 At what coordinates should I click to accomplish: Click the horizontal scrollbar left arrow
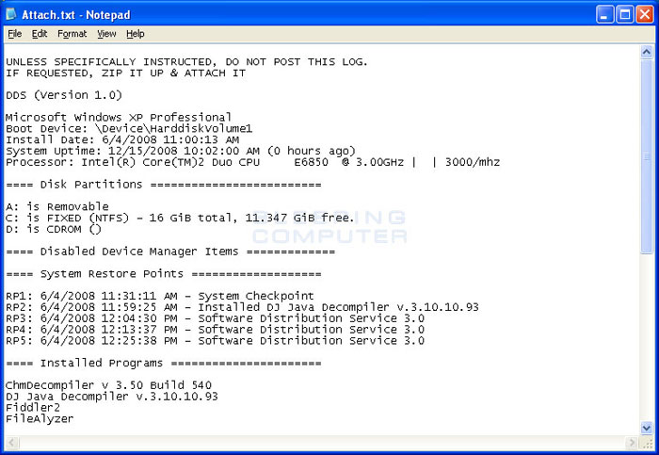[x=11, y=443]
